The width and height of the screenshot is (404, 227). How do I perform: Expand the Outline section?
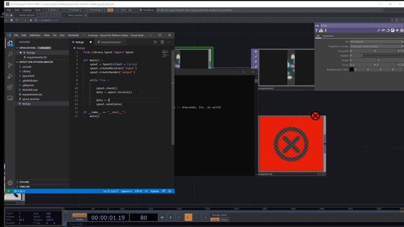(24, 182)
